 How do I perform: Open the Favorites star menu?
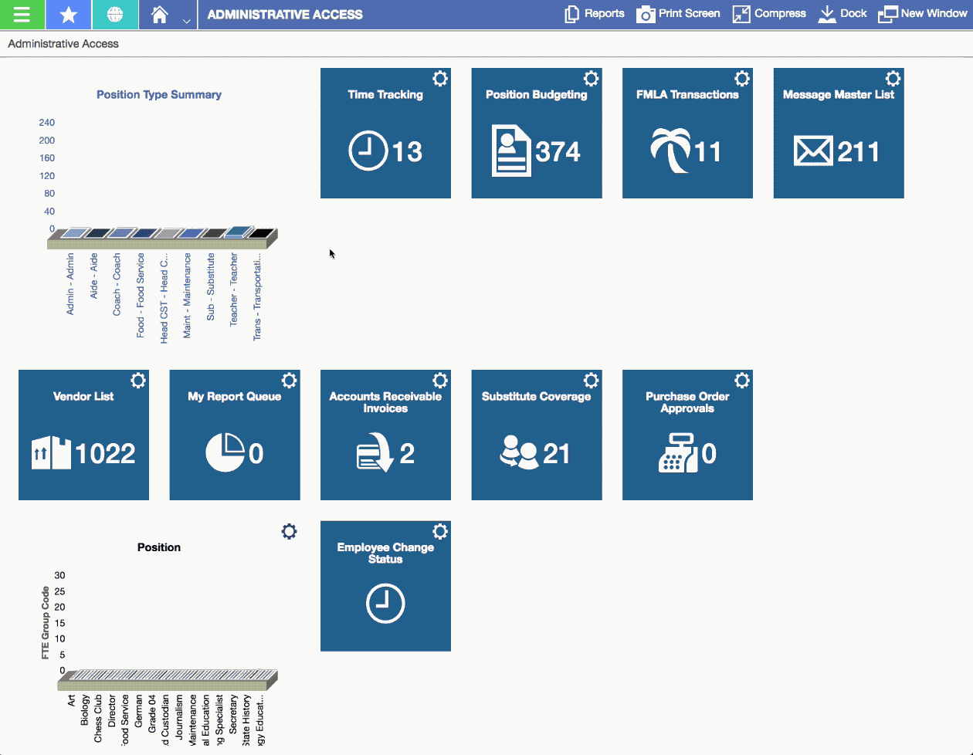(69, 15)
